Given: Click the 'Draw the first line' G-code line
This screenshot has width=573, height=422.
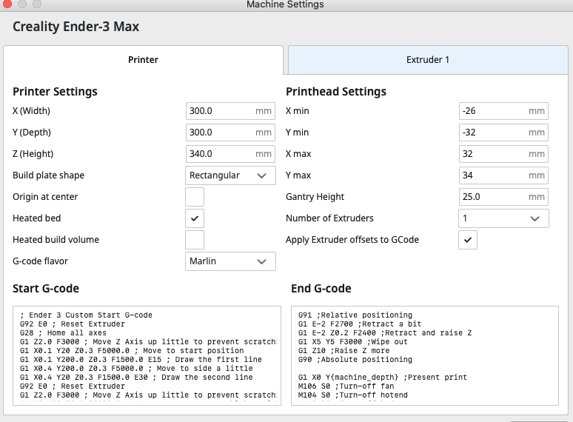Looking at the screenshot, I should pos(141,360).
